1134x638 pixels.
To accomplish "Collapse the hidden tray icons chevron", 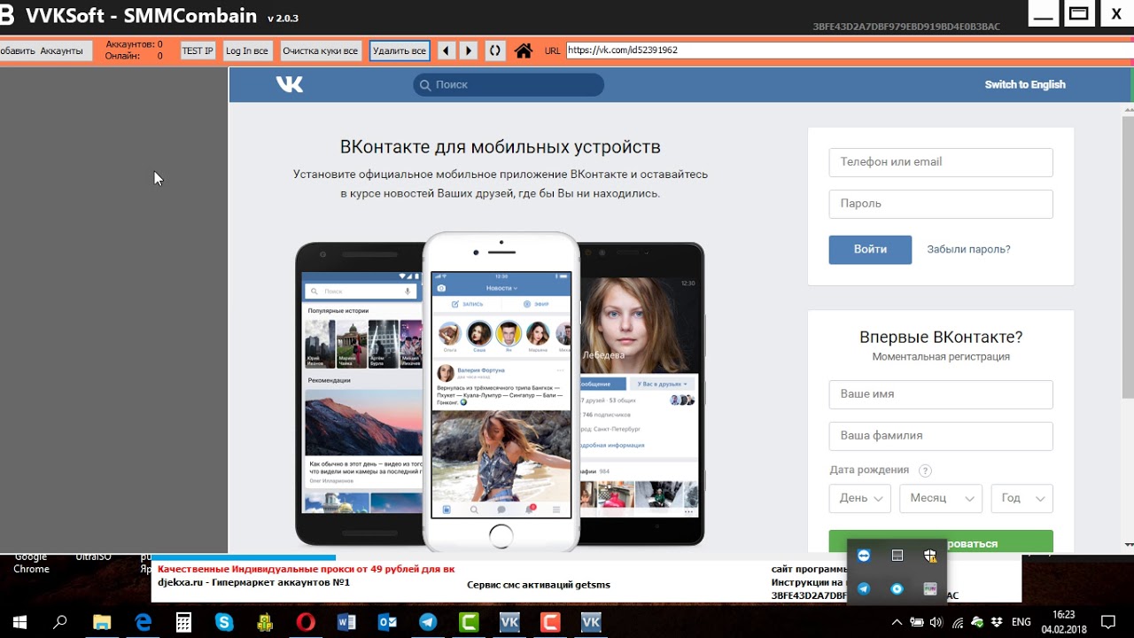I will click(x=897, y=622).
